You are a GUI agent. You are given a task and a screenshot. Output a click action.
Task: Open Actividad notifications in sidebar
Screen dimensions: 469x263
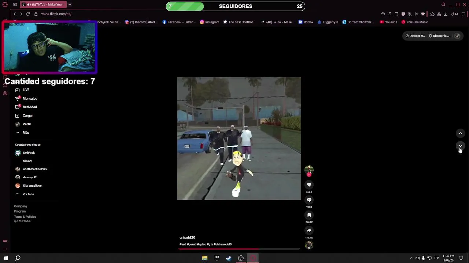[x=26, y=107]
